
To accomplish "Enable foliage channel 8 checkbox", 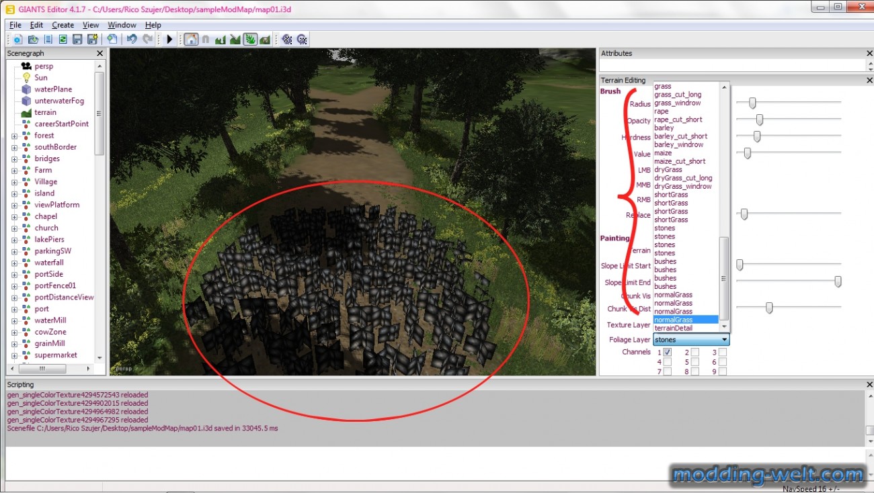I will click(695, 371).
